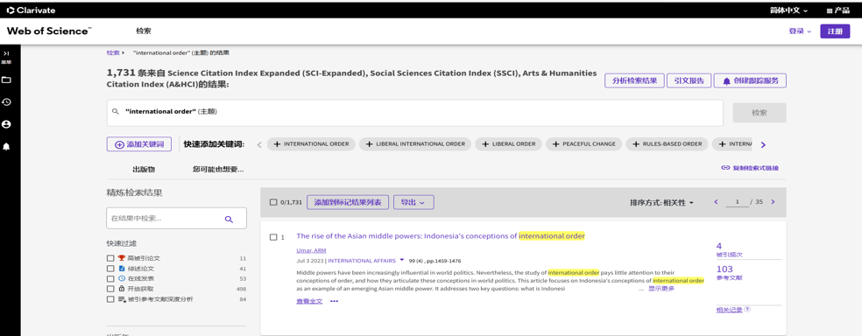Tick the 被引参考文献深度分析 checkbox
Image resolution: width=862 pixels, height=336 pixels.
(110, 299)
